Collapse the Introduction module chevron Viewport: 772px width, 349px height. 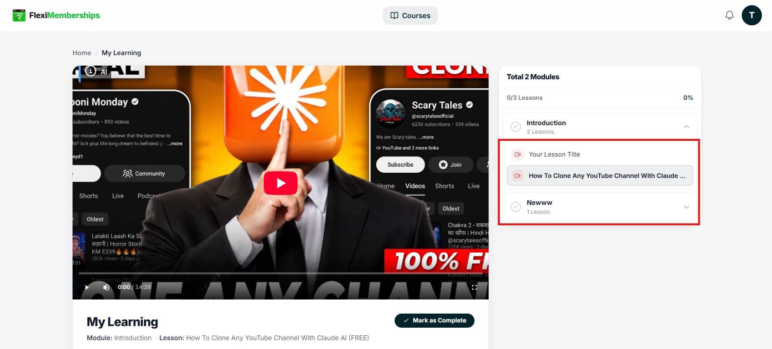(x=687, y=127)
